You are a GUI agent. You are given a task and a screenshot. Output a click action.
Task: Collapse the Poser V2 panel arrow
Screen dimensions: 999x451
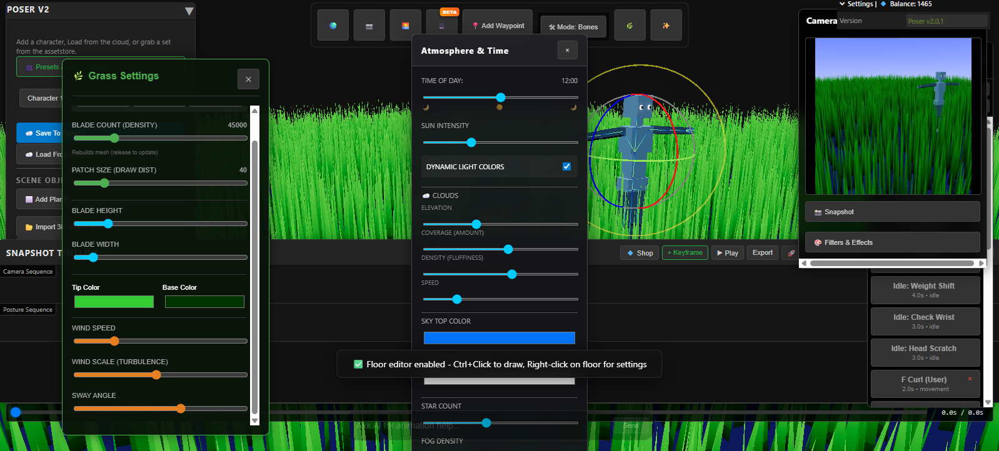pyautogui.click(x=189, y=11)
